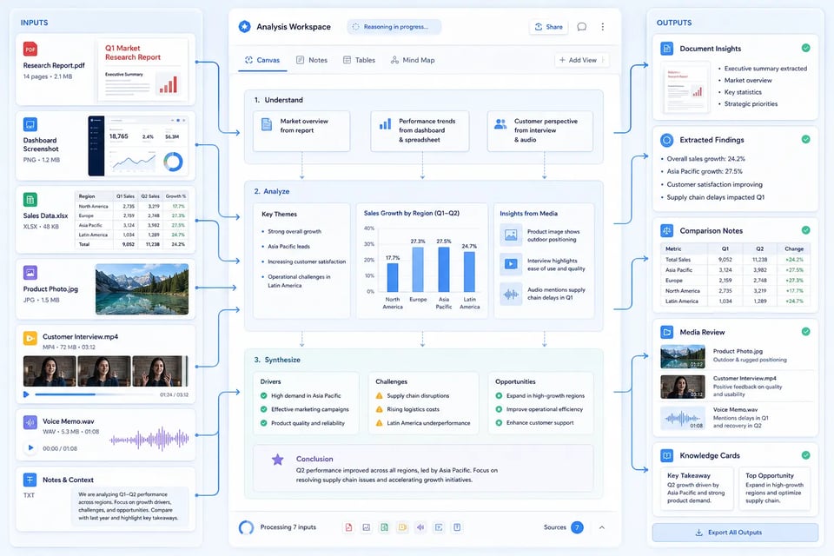
Task: Click the Extracted Findings output icon
Action: pyautogui.click(x=666, y=140)
